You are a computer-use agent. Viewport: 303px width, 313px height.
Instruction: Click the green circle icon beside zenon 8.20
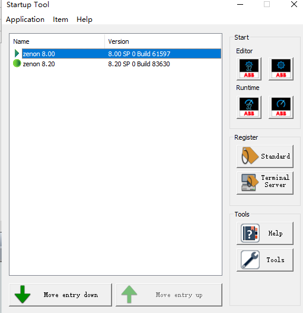tap(17, 63)
